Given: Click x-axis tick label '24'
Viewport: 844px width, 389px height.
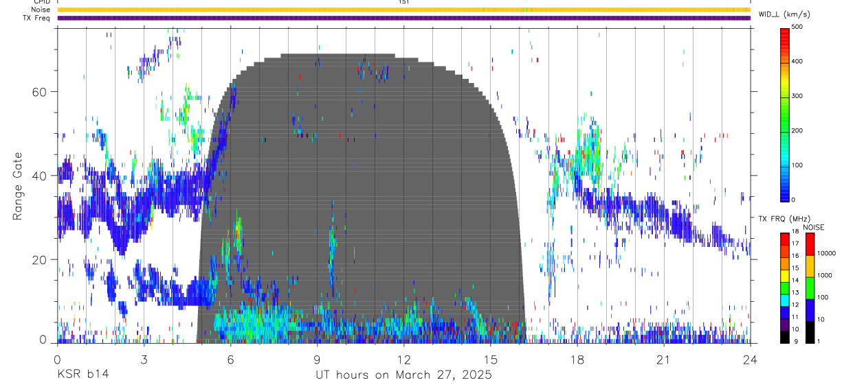Looking at the screenshot, I should pos(751,359).
